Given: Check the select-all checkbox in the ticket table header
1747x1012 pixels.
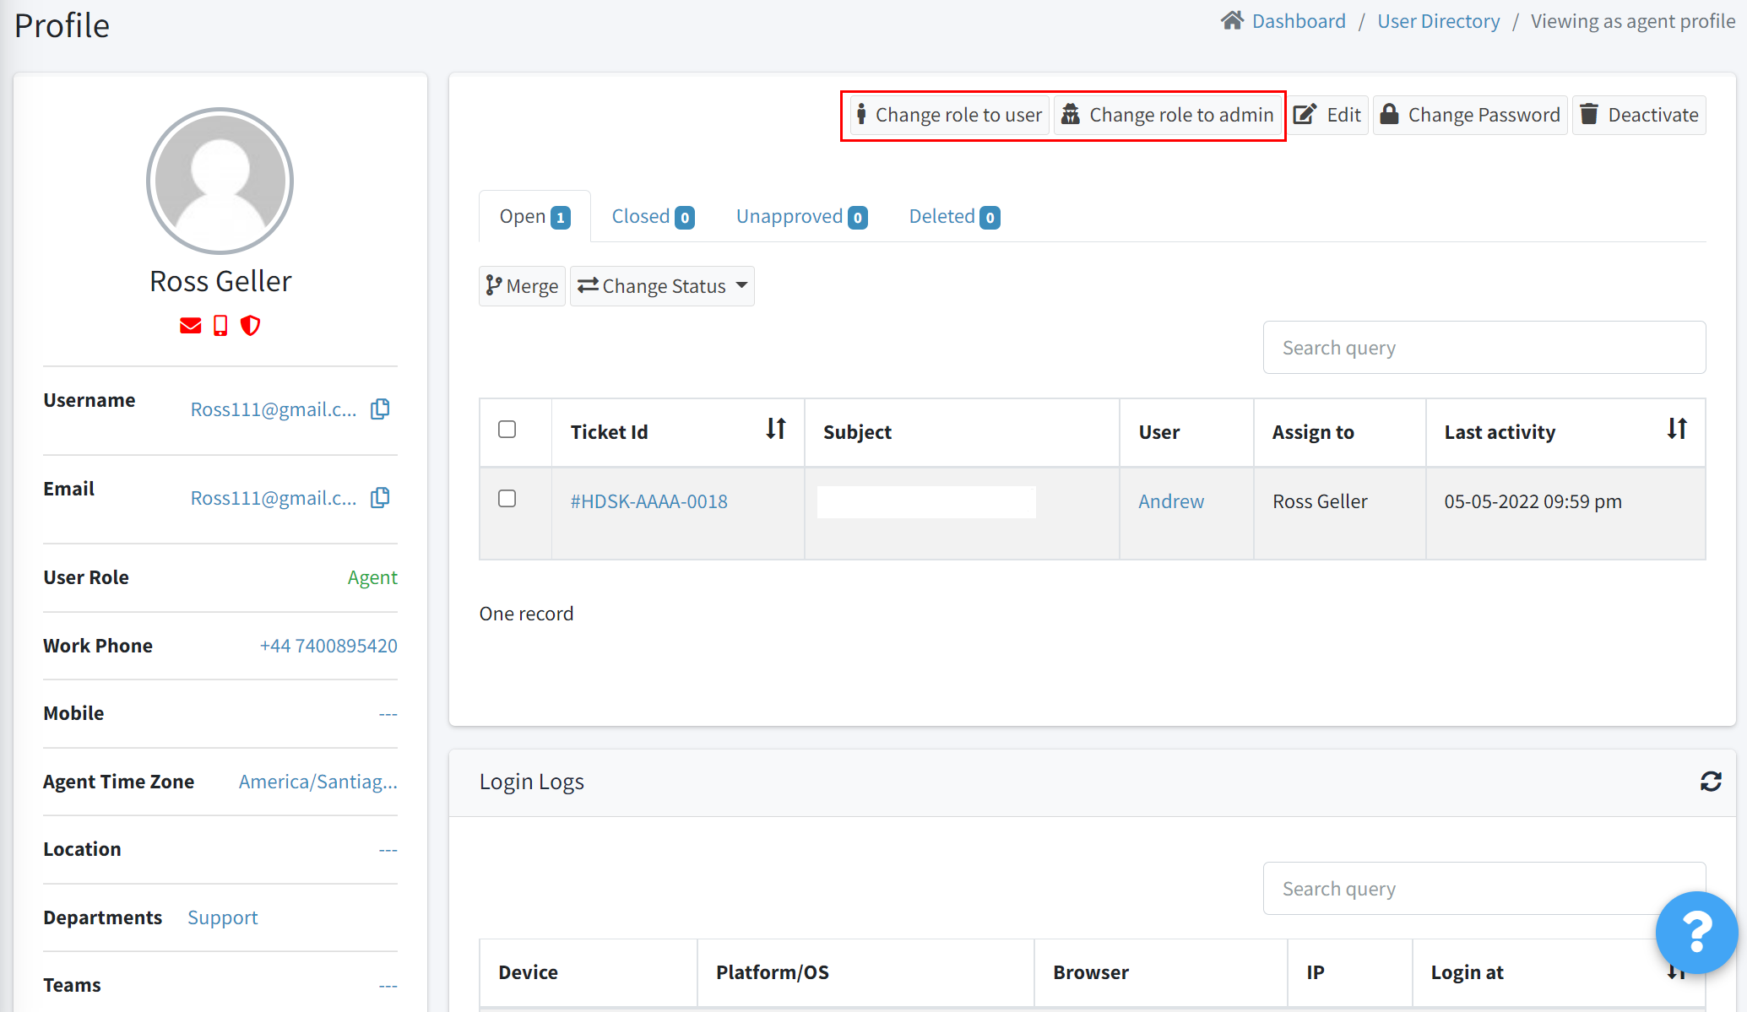Looking at the screenshot, I should pos(507,430).
